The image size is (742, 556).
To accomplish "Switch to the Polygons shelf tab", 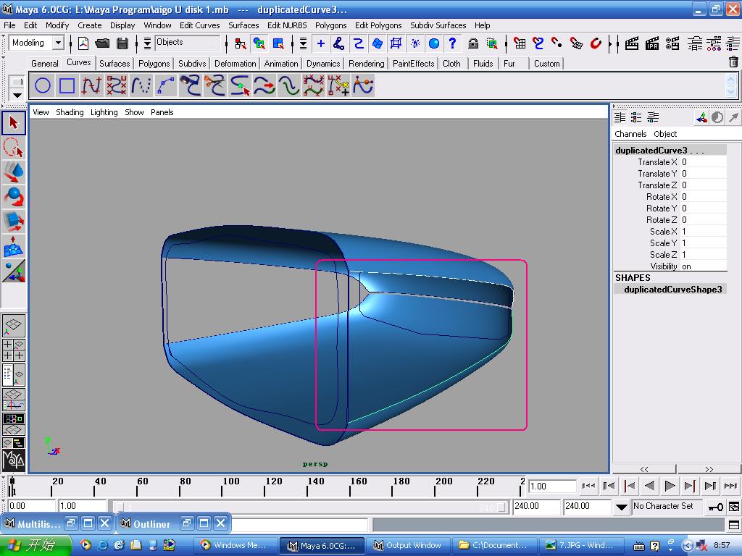I will point(154,64).
